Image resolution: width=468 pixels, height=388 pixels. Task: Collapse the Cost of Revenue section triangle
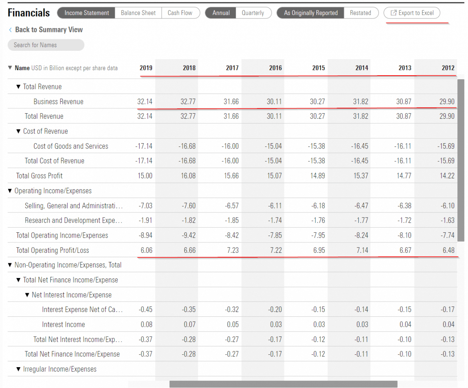tap(19, 131)
